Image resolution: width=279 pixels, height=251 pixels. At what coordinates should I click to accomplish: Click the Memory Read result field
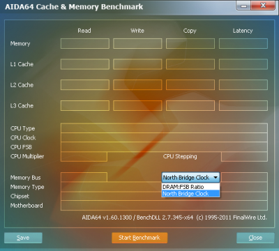tap(85, 44)
